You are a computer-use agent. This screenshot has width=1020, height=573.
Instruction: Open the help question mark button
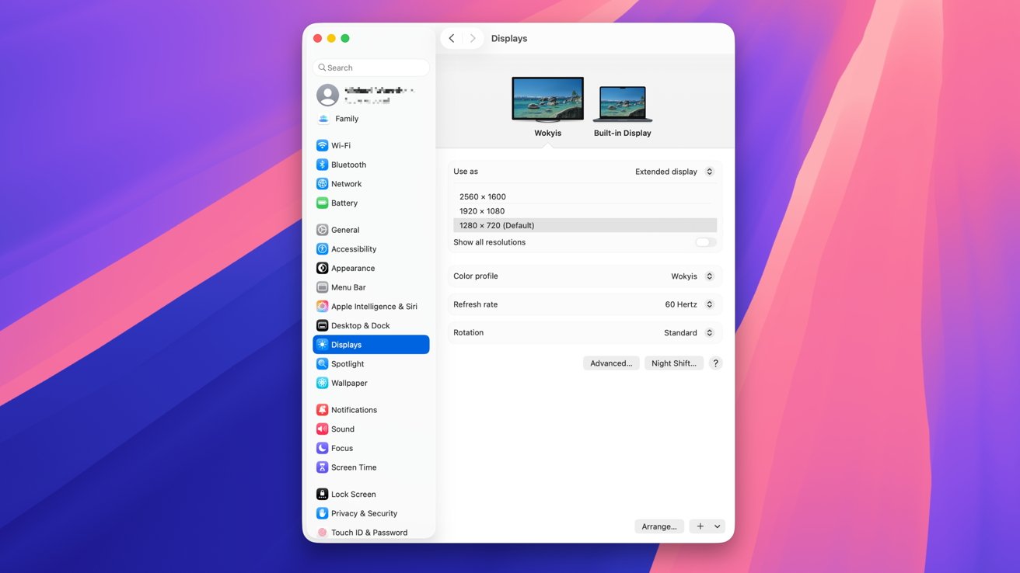coord(715,363)
